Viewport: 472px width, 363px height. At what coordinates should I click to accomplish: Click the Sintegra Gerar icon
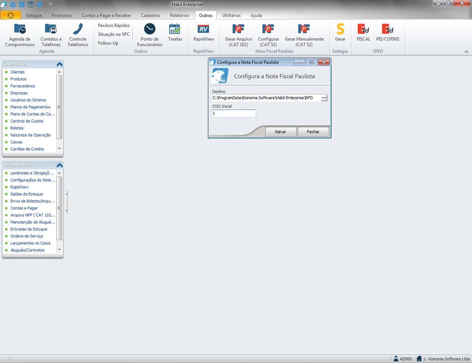340,33
